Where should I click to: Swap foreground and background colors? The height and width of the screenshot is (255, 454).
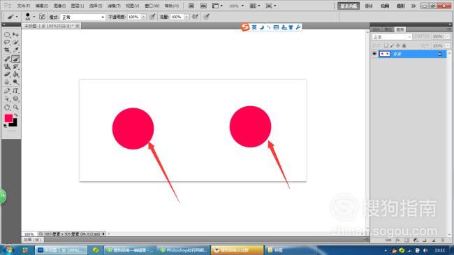pyautogui.click(x=16, y=115)
